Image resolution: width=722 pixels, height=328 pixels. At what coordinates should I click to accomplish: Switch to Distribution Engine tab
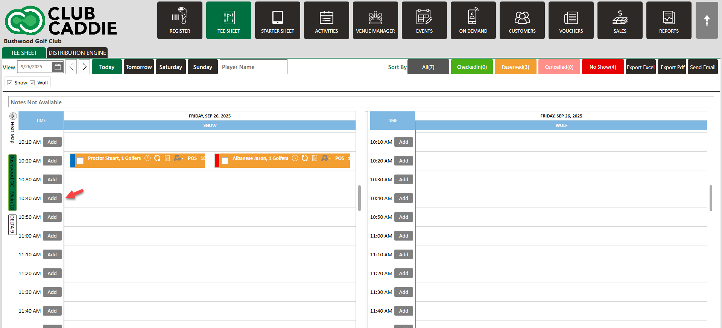[x=77, y=53]
